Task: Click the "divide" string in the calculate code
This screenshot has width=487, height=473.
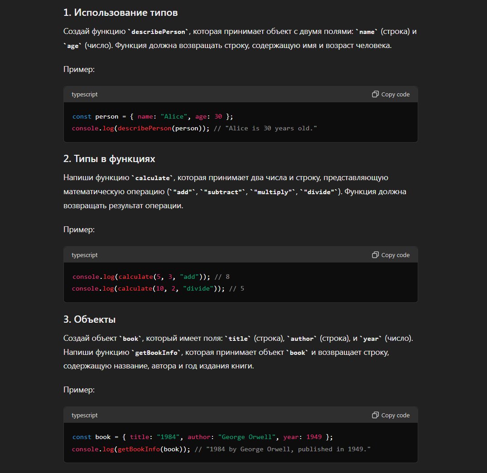Action: (x=198, y=288)
